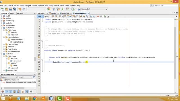Click the Last Edit editor icon
Image resolution: width=180 pixels, height=101 pixels.
(x=53, y=17)
